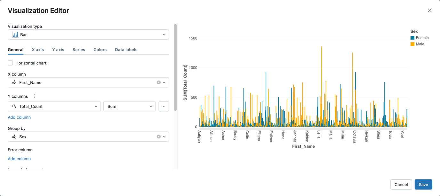Click the Save button

pyautogui.click(x=423, y=185)
